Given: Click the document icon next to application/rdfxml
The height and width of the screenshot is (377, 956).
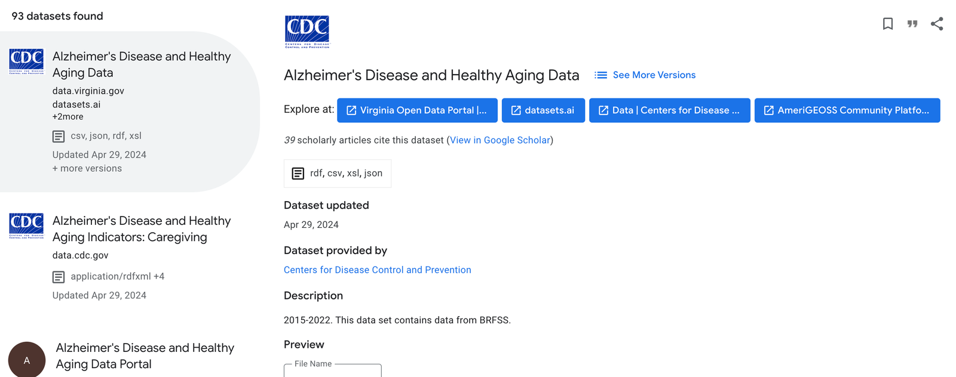Looking at the screenshot, I should [x=59, y=276].
